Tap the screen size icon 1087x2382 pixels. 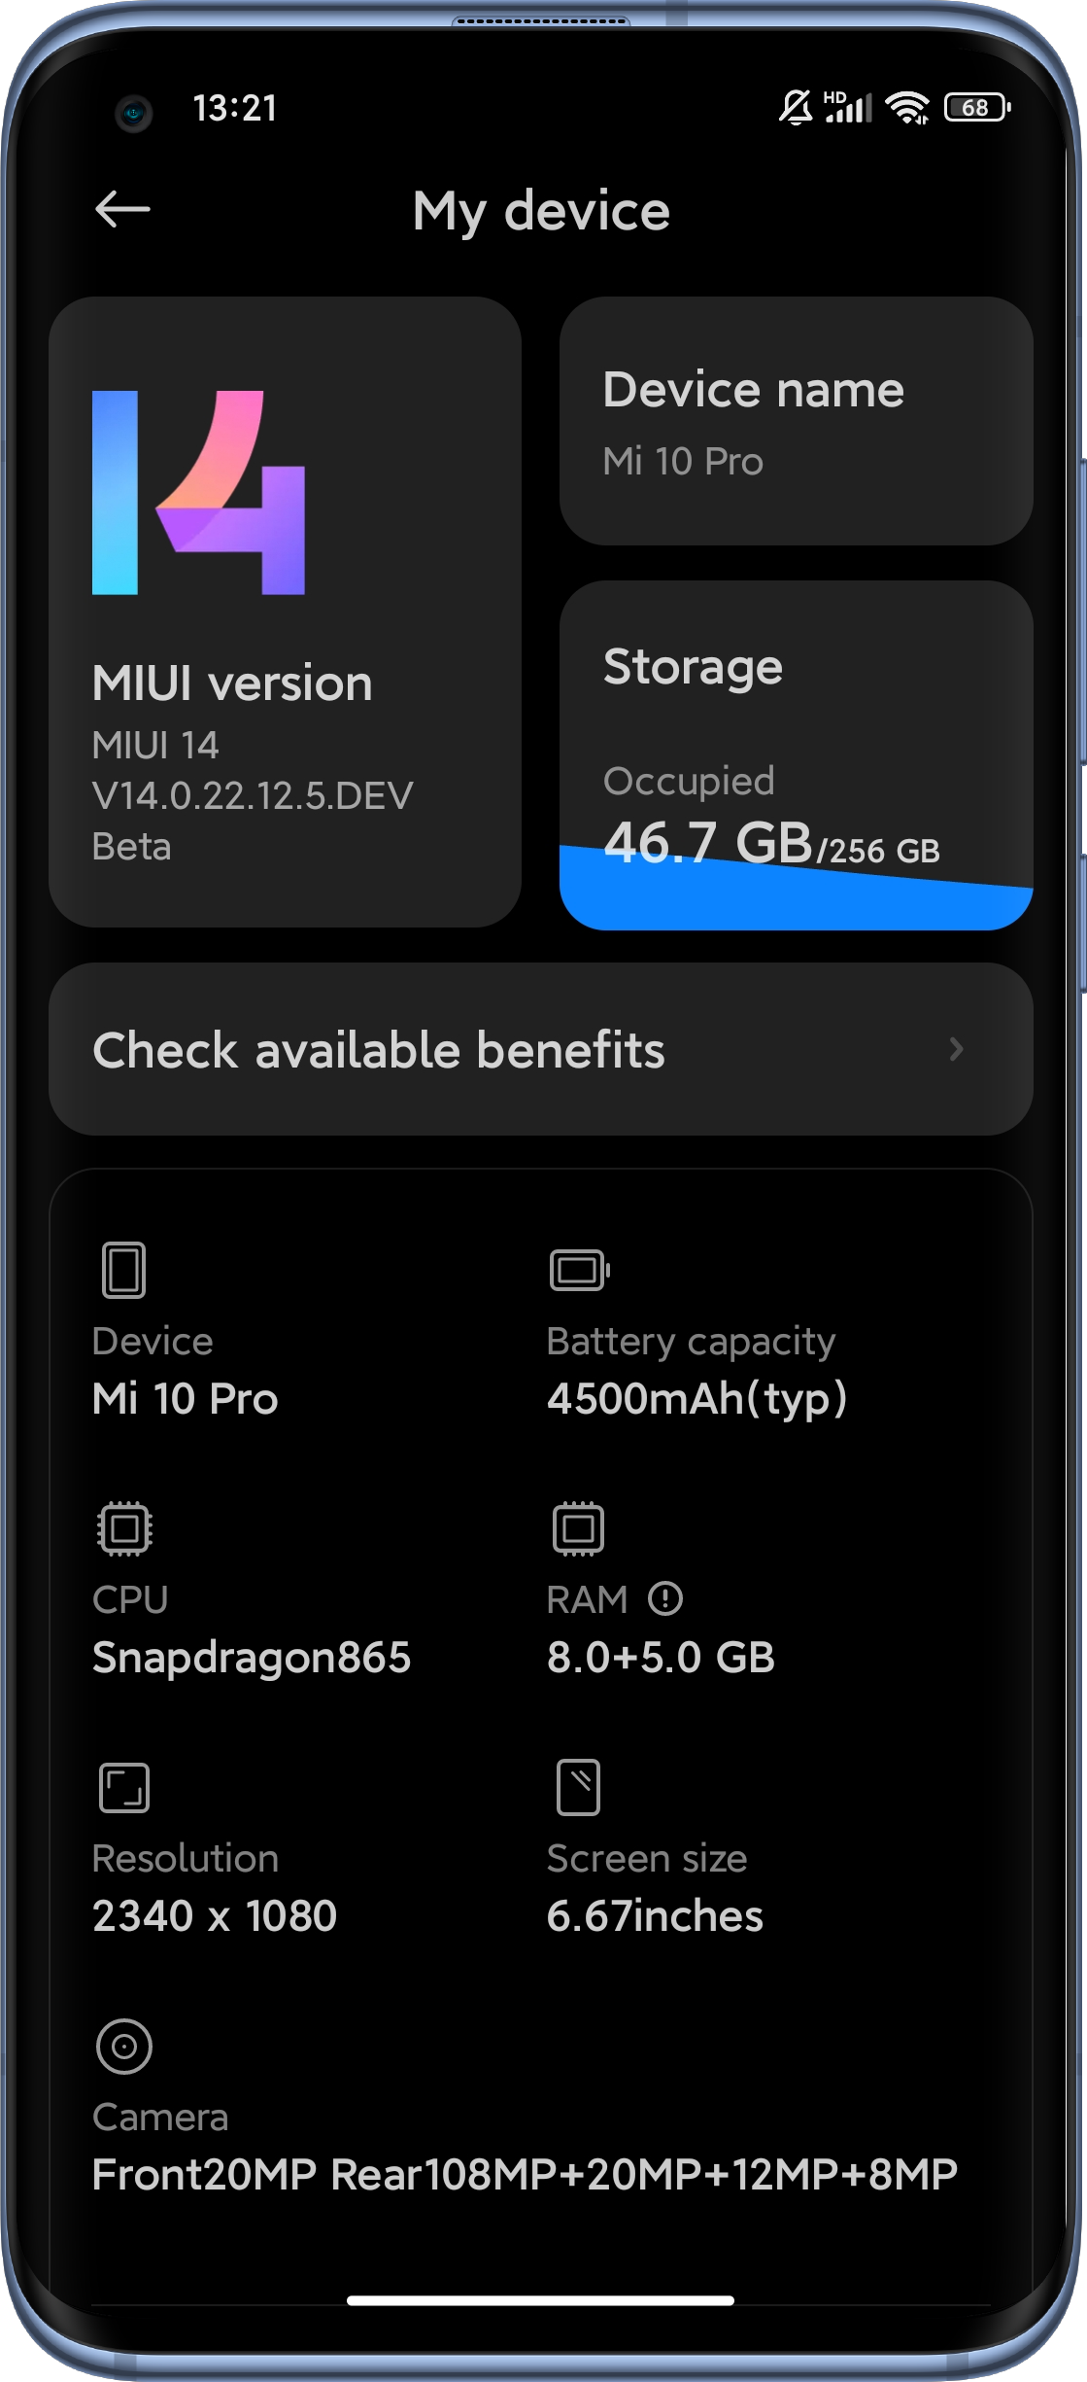click(578, 1787)
